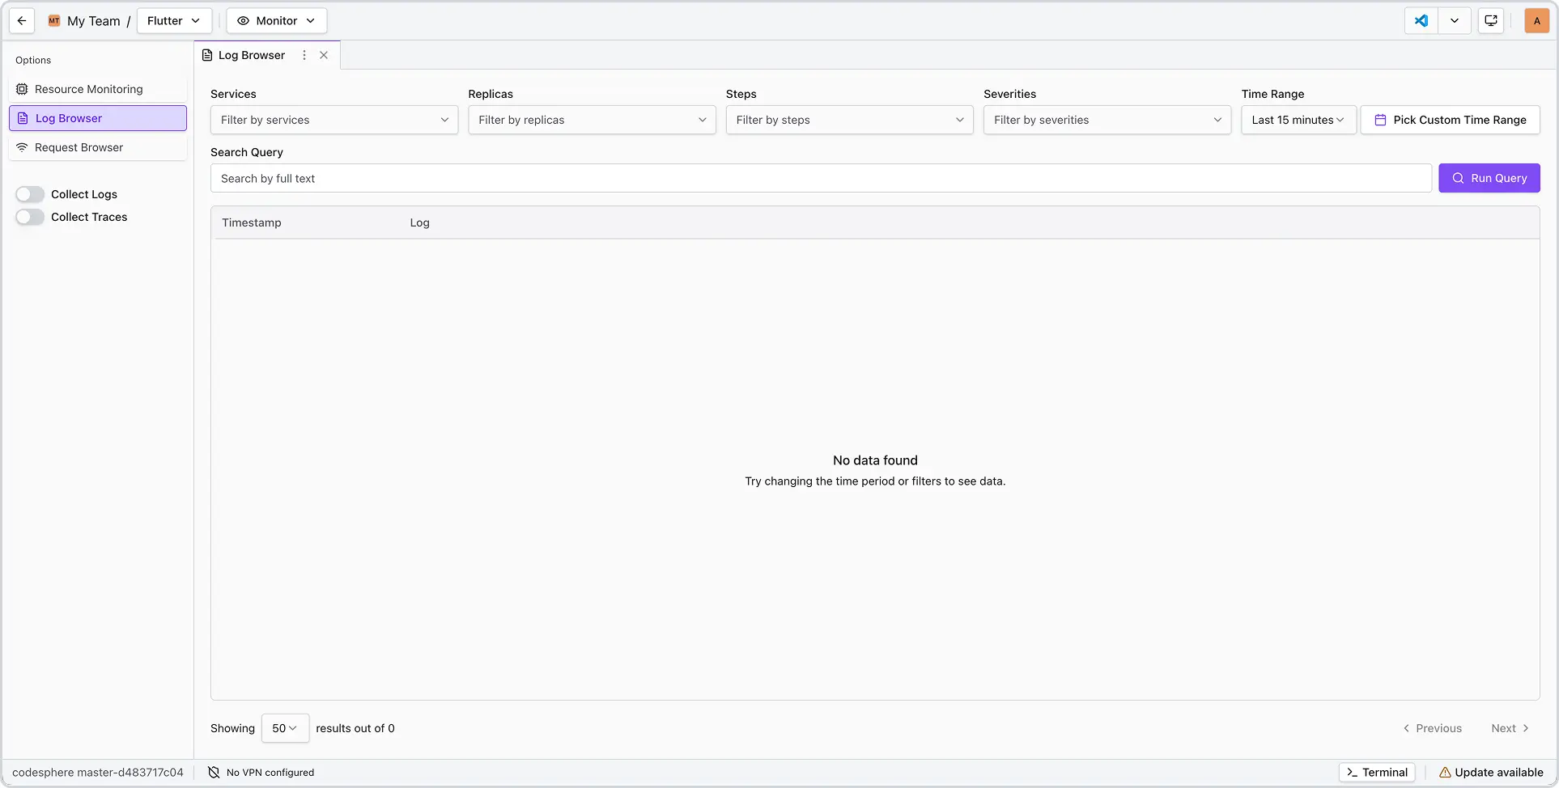This screenshot has width=1559, height=788.
Task: Click the Run Query button
Action: 1489,178
